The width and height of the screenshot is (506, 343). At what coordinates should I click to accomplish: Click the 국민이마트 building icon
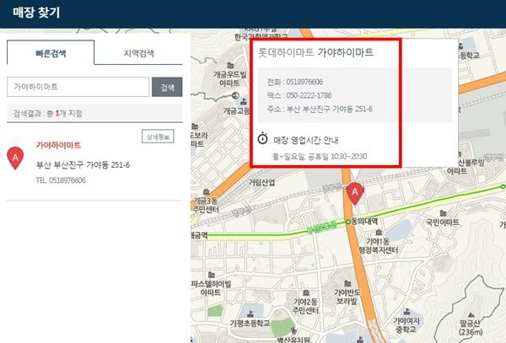click(x=443, y=213)
